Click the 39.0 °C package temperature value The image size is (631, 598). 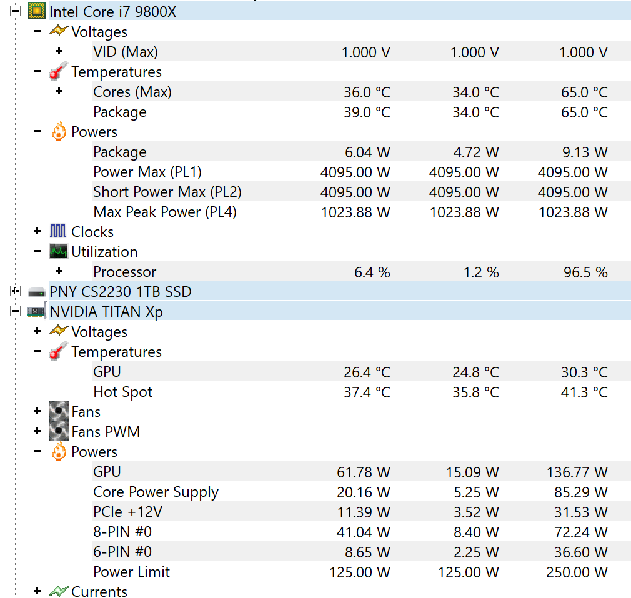[367, 112]
